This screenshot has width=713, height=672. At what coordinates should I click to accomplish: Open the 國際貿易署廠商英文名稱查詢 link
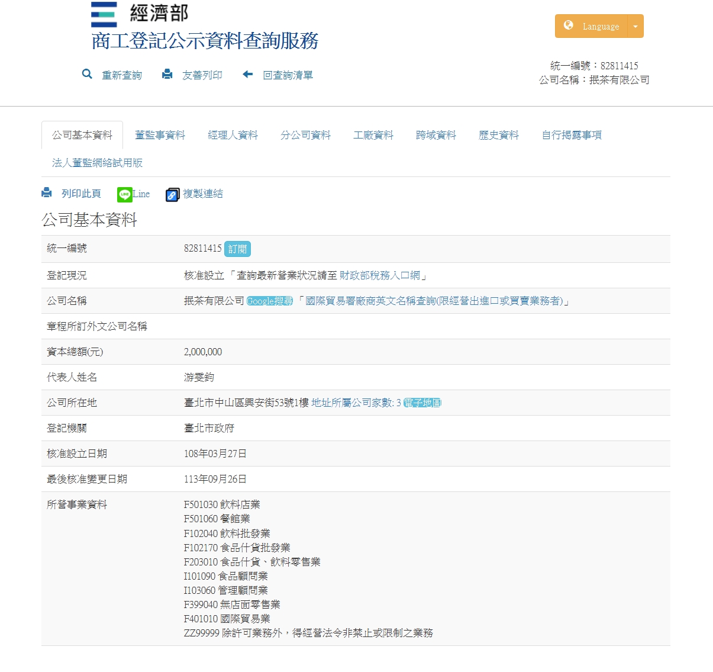[x=434, y=301]
